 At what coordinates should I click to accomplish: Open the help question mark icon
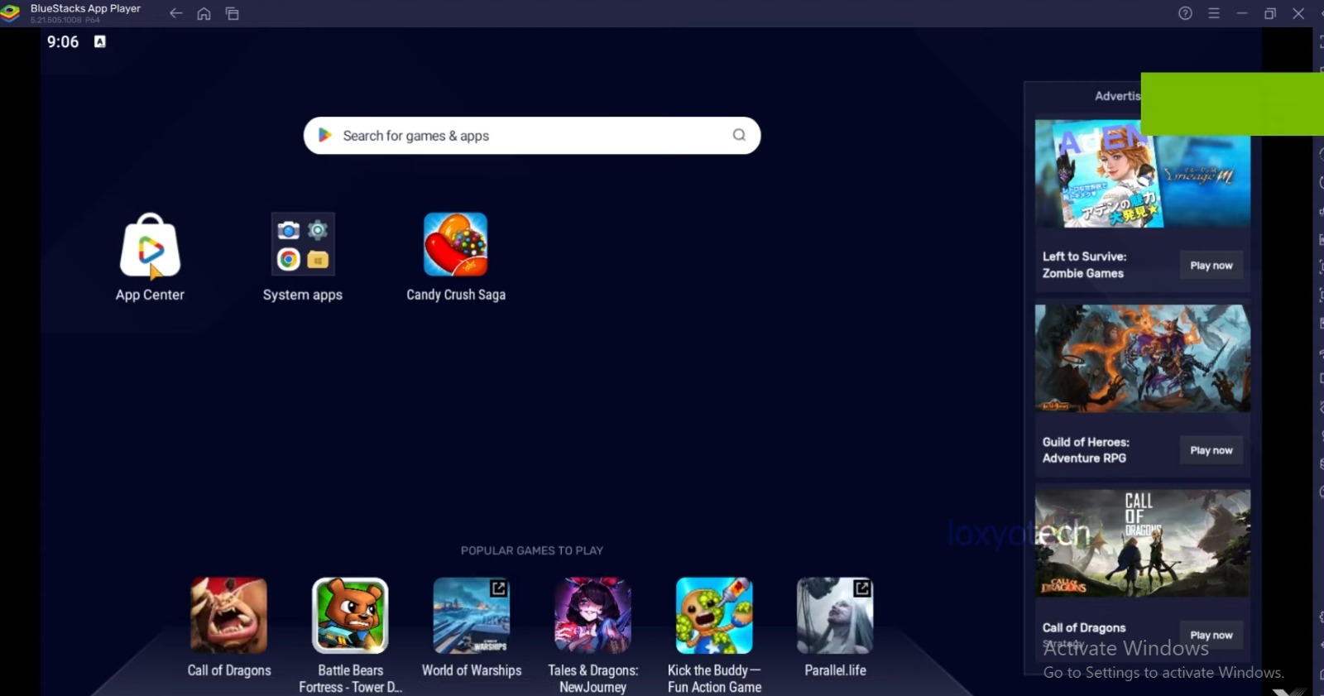point(1185,13)
